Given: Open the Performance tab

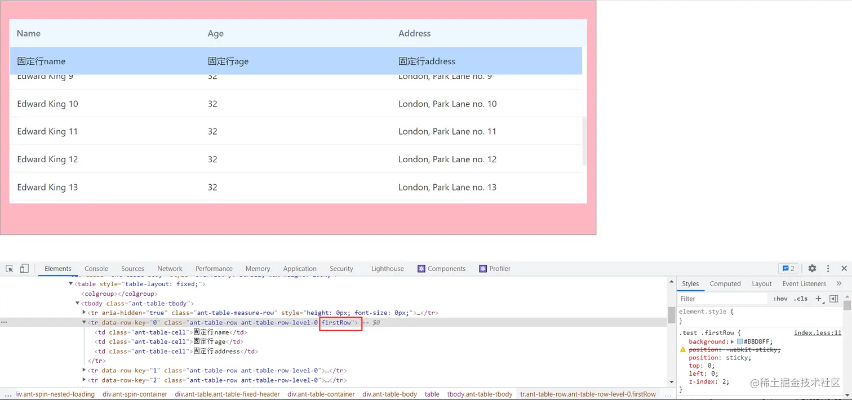Looking at the screenshot, I should tap(214, 269).
